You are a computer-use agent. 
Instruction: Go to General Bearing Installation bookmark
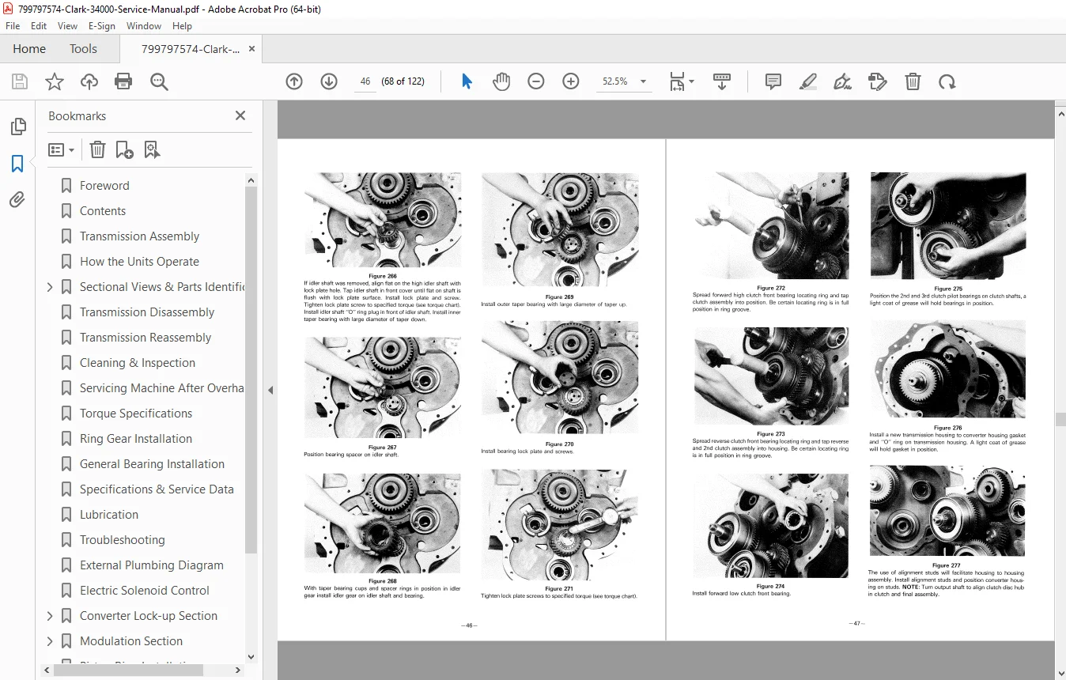(x=152, y=464)
